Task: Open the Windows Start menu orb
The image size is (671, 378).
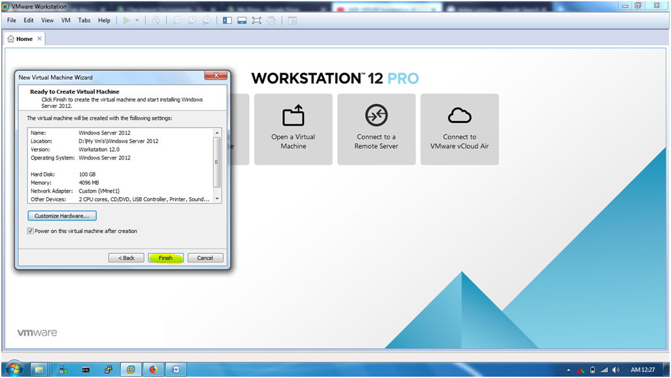Action: click(x=14, y=369)
